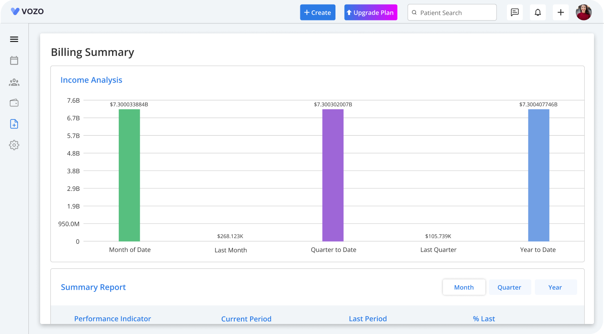Switch to the Quarter tab
This screenshot has height=334, width=604.
[509, 287]
